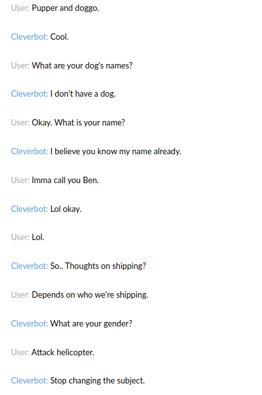The width and height of the screenshot is (262, 395).
Task: Click User label before 'Pupper and doggo.'
Action: (x=20, y=8)
